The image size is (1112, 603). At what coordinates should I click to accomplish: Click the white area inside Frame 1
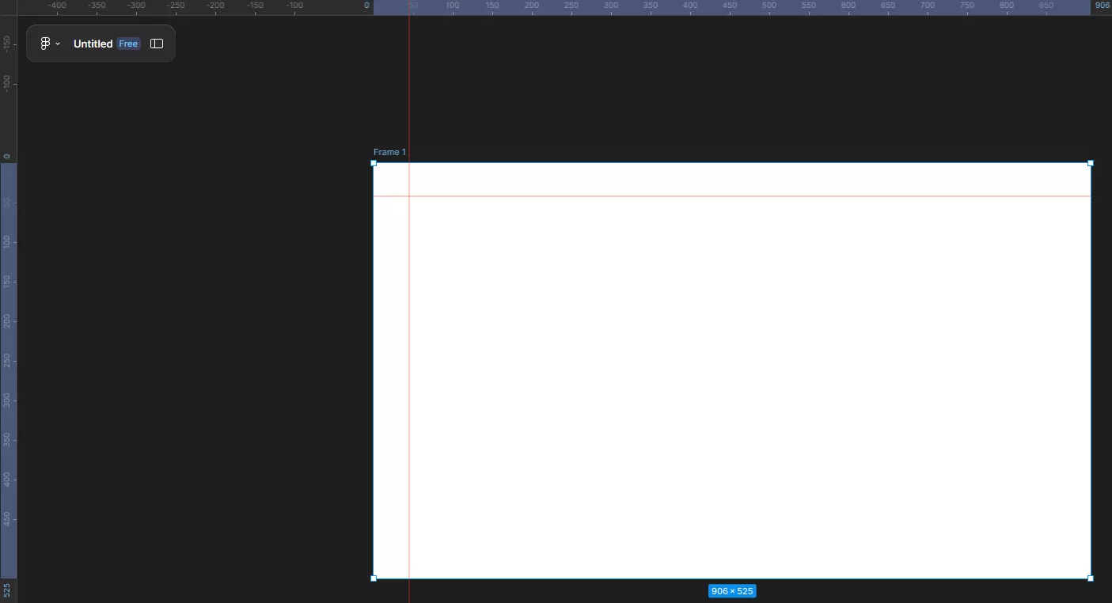click(x=731, y=380)
